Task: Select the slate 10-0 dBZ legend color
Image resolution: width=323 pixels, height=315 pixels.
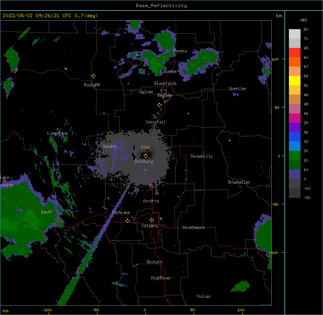Action: tap(295, 174)
